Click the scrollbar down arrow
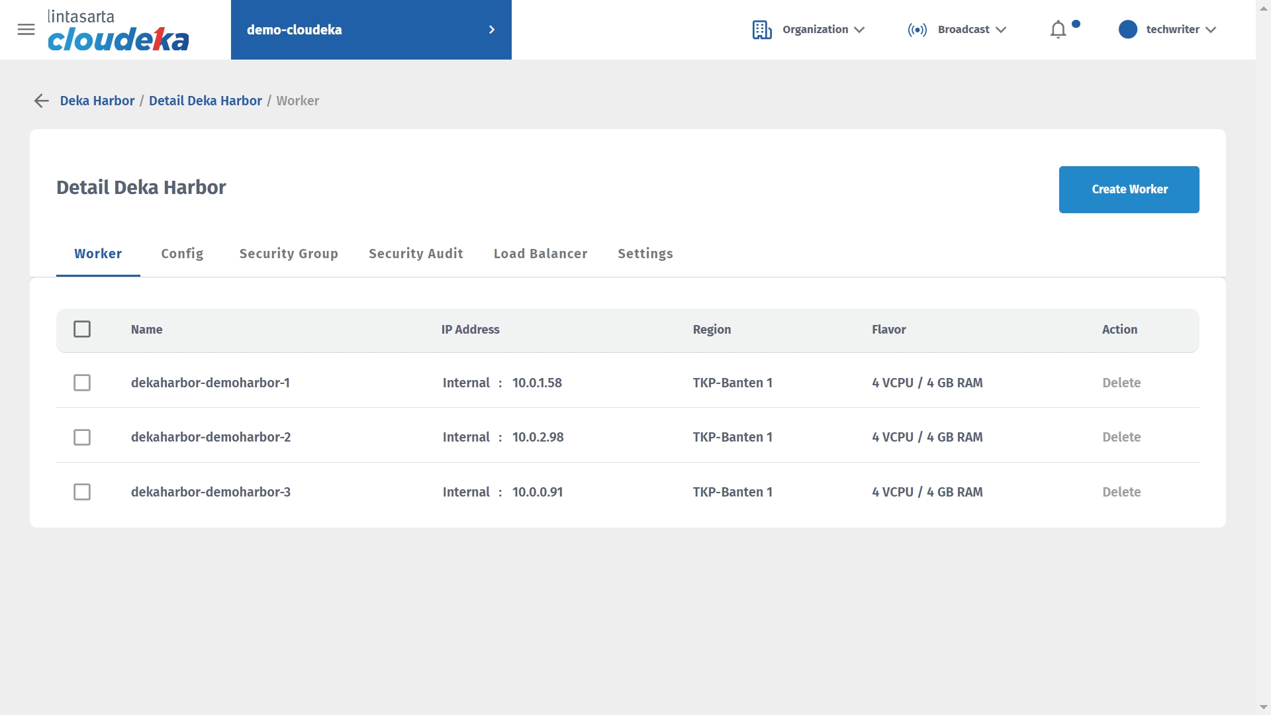Image resolution: width=1271 pixels, height=715 pixels. [x=1263, y=708]
